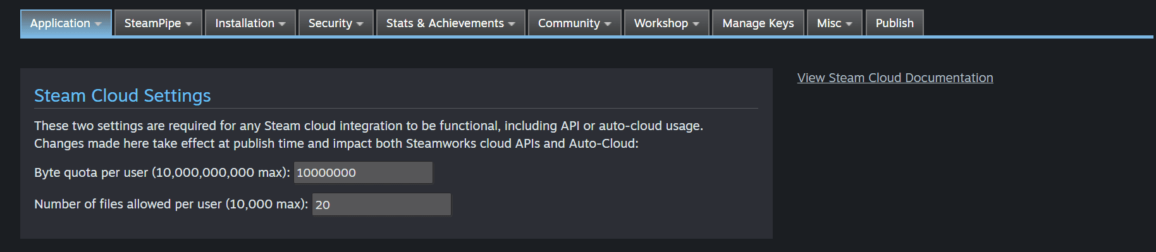Click the 'Number of files allowed per user' label

click(171, 204)
